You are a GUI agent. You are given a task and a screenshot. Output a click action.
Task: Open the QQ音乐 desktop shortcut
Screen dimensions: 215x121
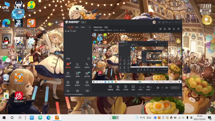tap(31, 6)
